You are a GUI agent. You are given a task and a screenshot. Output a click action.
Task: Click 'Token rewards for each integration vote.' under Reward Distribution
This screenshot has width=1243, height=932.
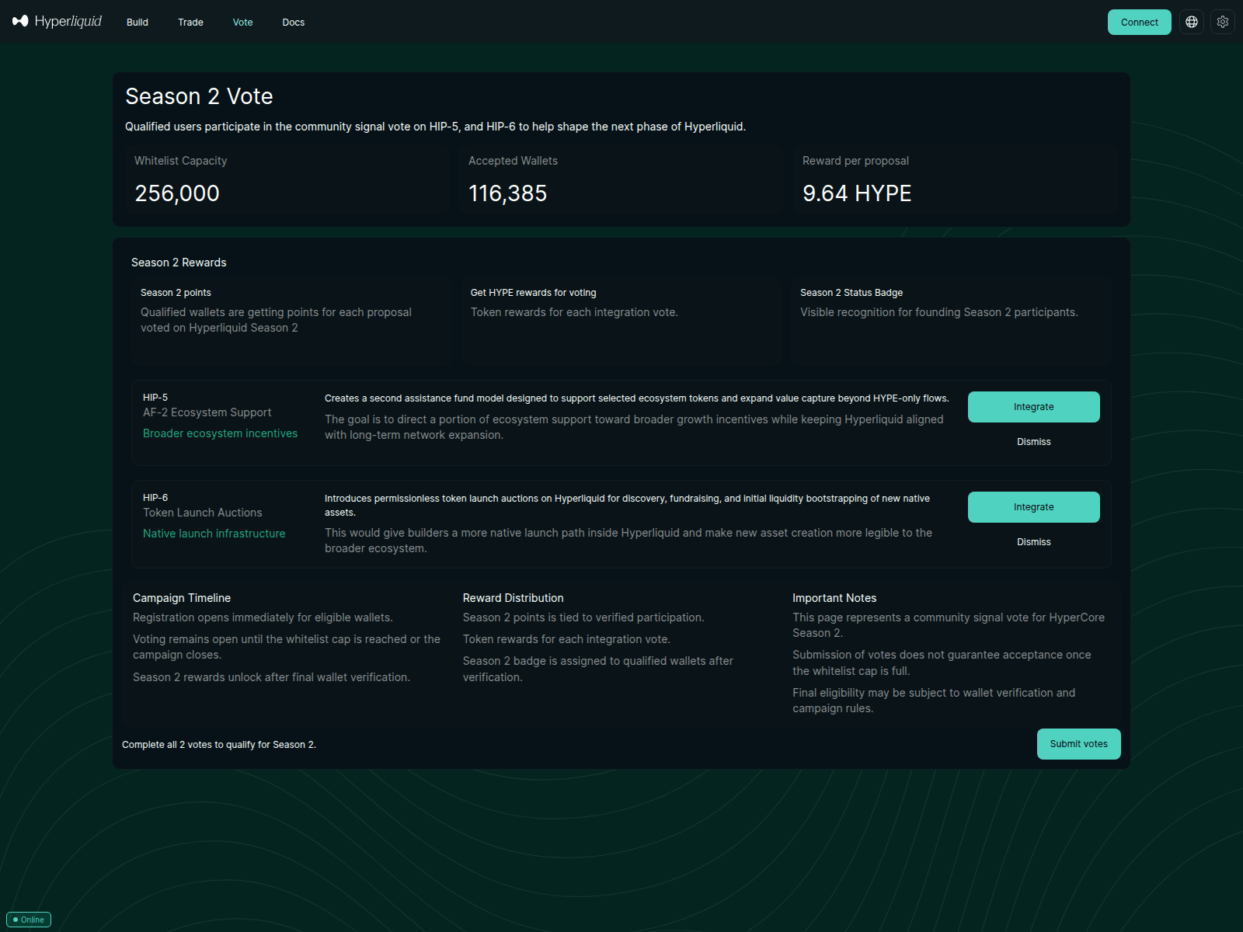click(x=566, y=639)
